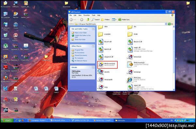Select the libcurl-4.dll file
The image size is (196, 129).
(x=105, y=41)
